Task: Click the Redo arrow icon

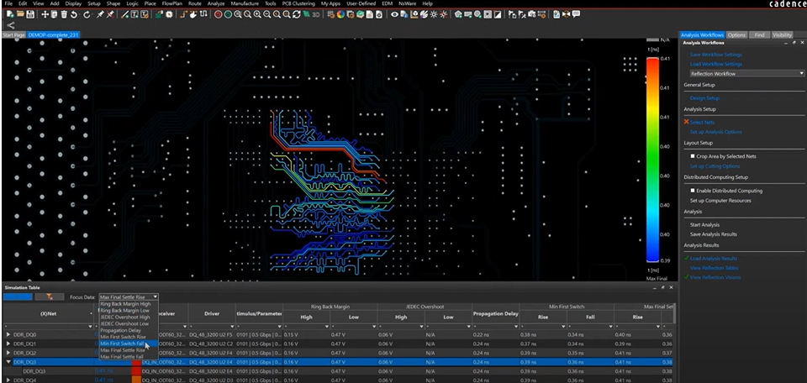Action: 87,14
